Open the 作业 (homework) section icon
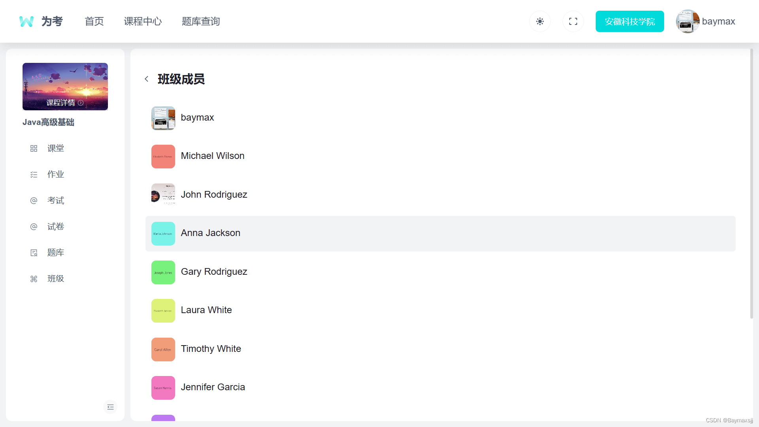The image size is (759, 427). [34, 174]
